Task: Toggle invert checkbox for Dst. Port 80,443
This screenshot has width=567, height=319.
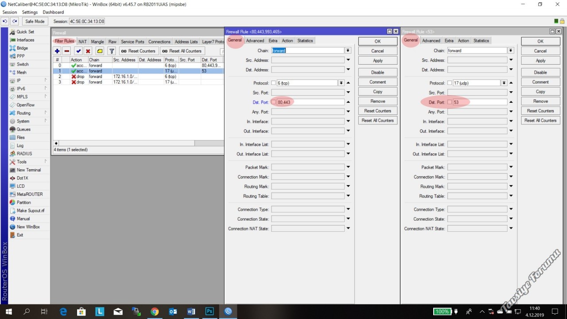Action: [273, 102]
